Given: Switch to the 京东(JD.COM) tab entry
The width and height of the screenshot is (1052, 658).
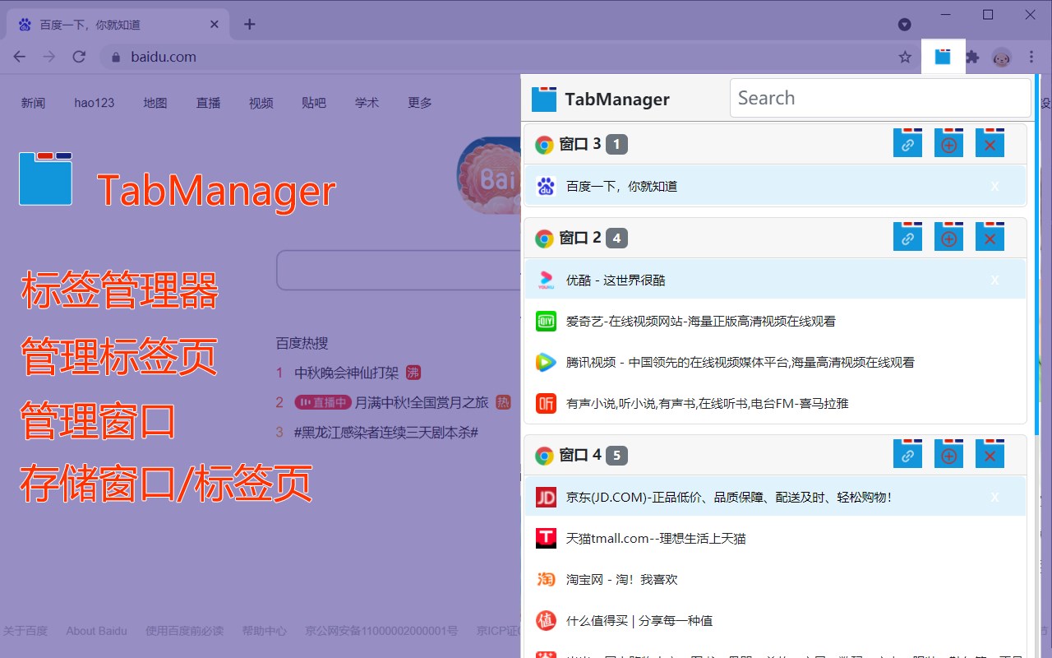Looking at the screenshot, I should 775,497.
